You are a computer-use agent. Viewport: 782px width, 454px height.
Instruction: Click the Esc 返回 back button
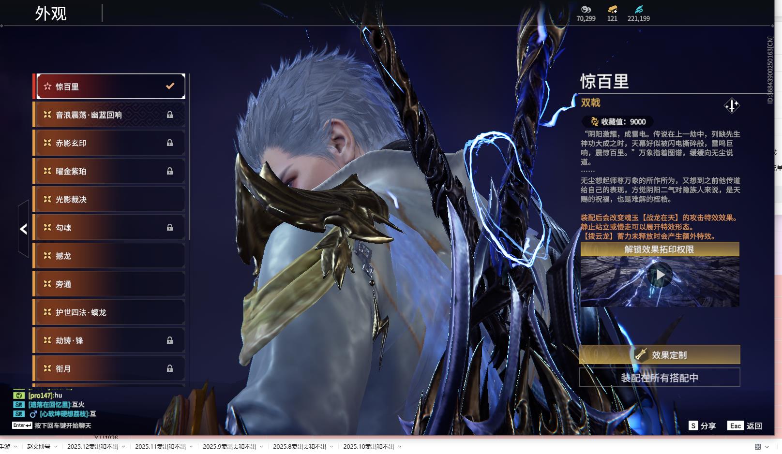point(745,426)
